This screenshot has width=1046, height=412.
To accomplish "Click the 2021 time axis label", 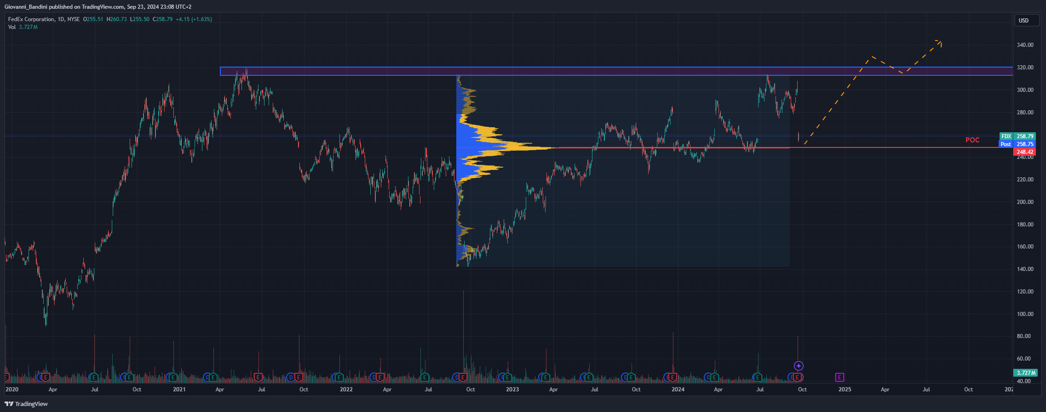I will click(x=179, y=389).
